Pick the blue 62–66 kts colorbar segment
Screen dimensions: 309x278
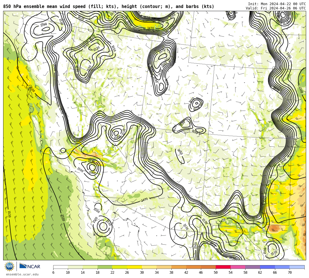pos(268,267)
